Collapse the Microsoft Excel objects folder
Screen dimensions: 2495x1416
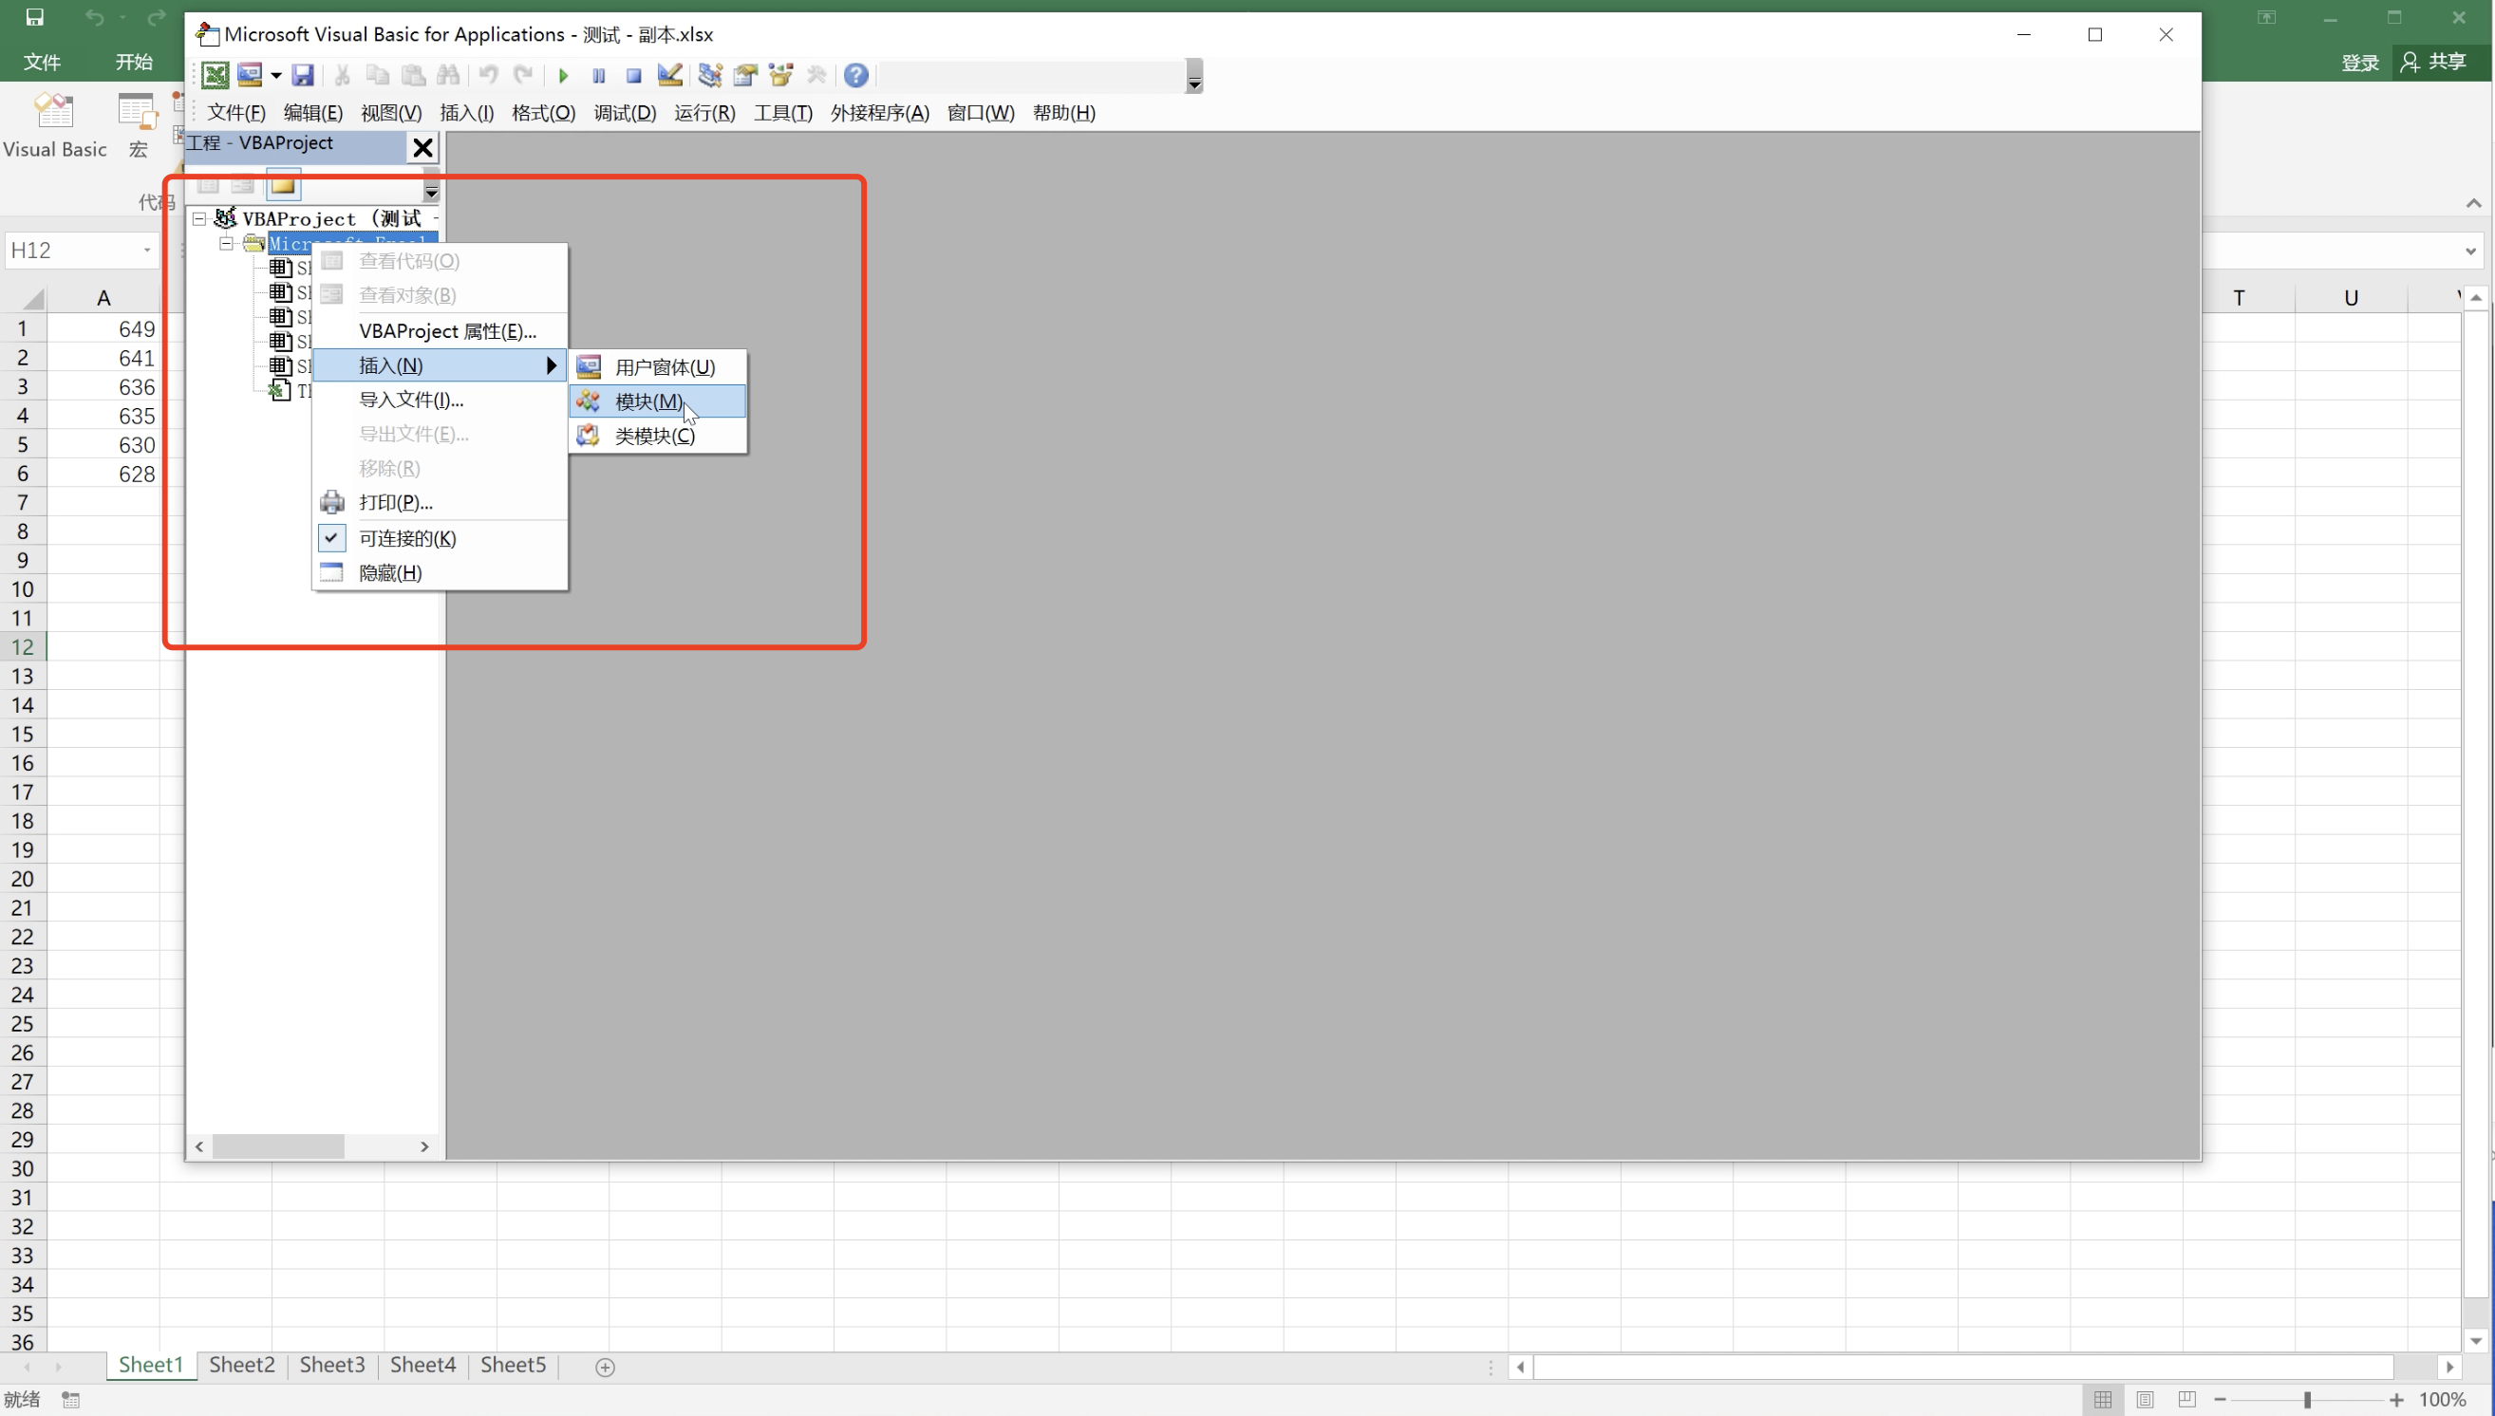pos(226,243)
